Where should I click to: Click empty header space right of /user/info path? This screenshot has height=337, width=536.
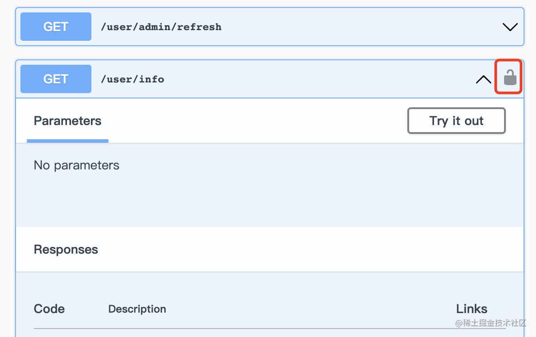point(311,79)
